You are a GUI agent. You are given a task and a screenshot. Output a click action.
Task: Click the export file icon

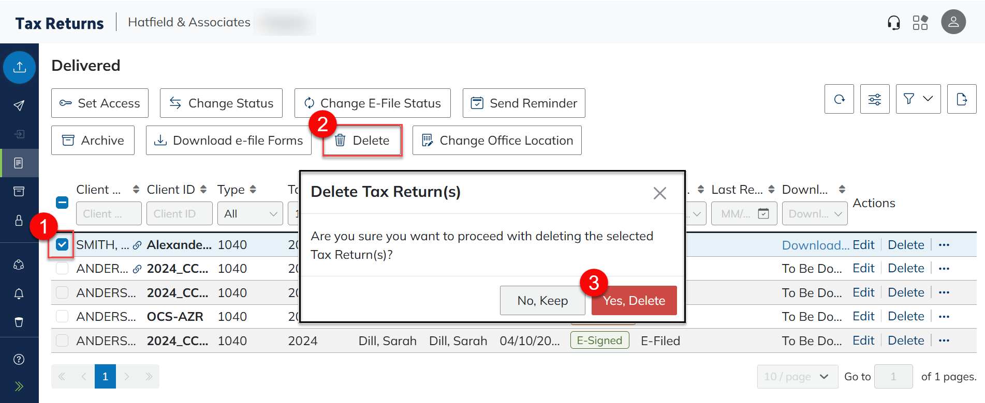(x=961, y=99)
